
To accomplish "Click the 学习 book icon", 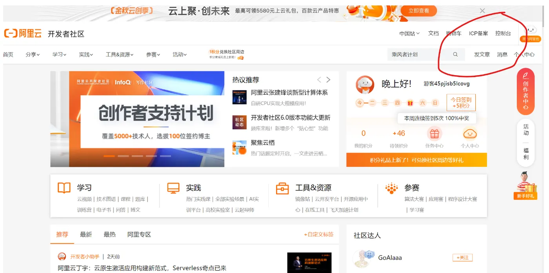I will [x=64, y=188].
